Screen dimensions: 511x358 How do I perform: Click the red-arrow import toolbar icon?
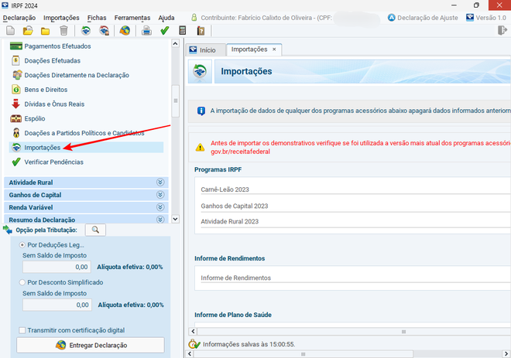(104, 31)
